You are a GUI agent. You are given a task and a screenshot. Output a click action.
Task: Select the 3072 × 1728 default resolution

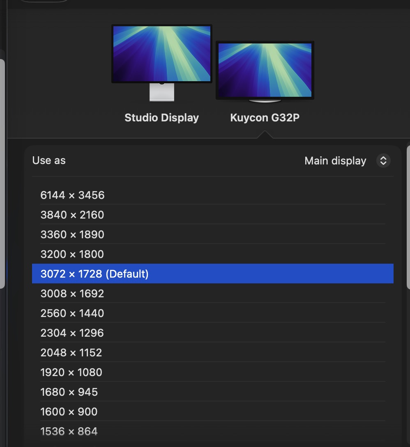click(94, 274)
